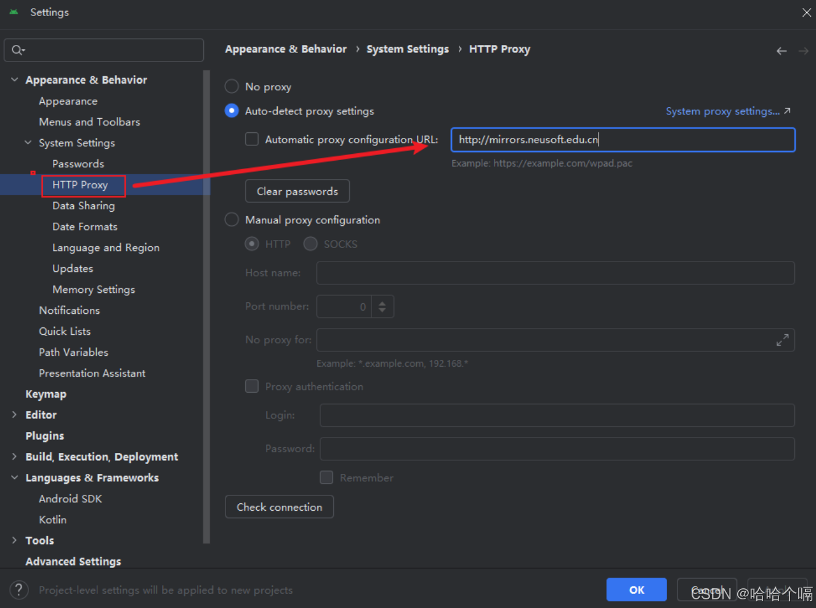
Task: Click the Check connection button
Action: point(279,506)
